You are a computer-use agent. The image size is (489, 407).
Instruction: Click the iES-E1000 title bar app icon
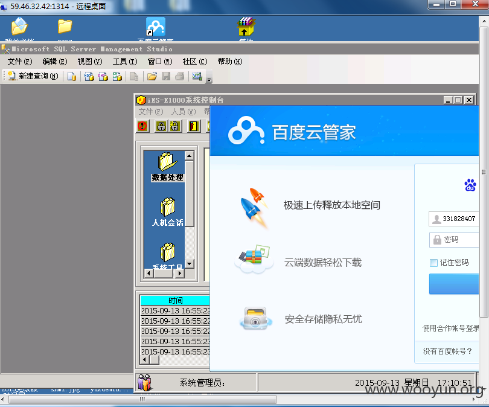pyautogui.click(x=141, y=100)
